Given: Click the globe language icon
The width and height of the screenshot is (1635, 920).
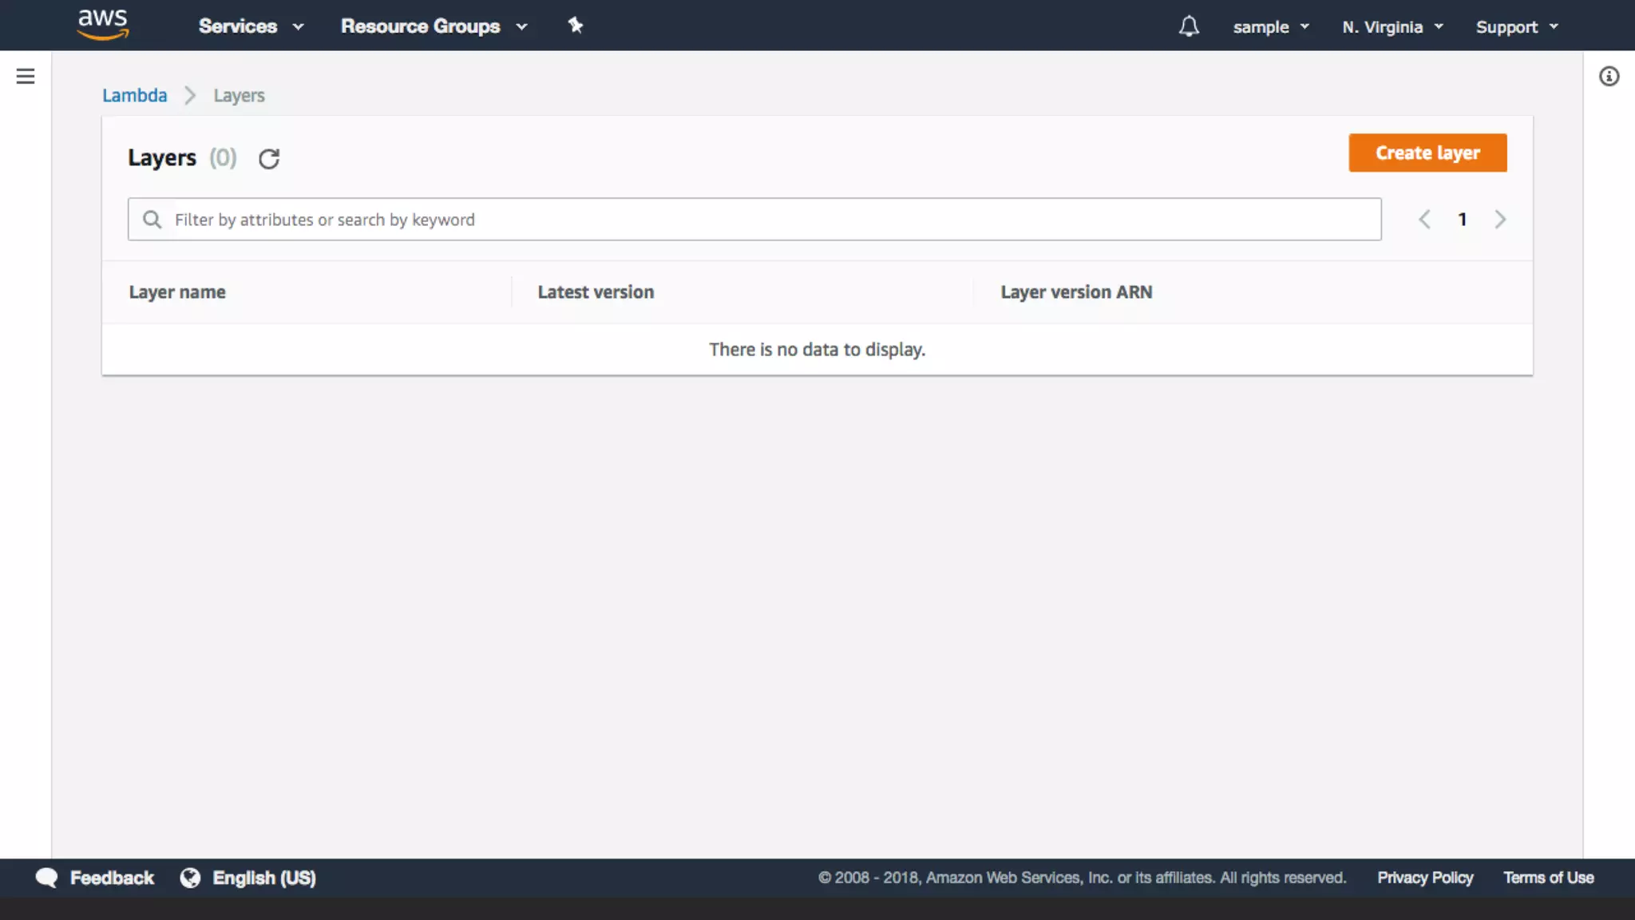Looking at the screenshot, I should [x=190, y=878].
